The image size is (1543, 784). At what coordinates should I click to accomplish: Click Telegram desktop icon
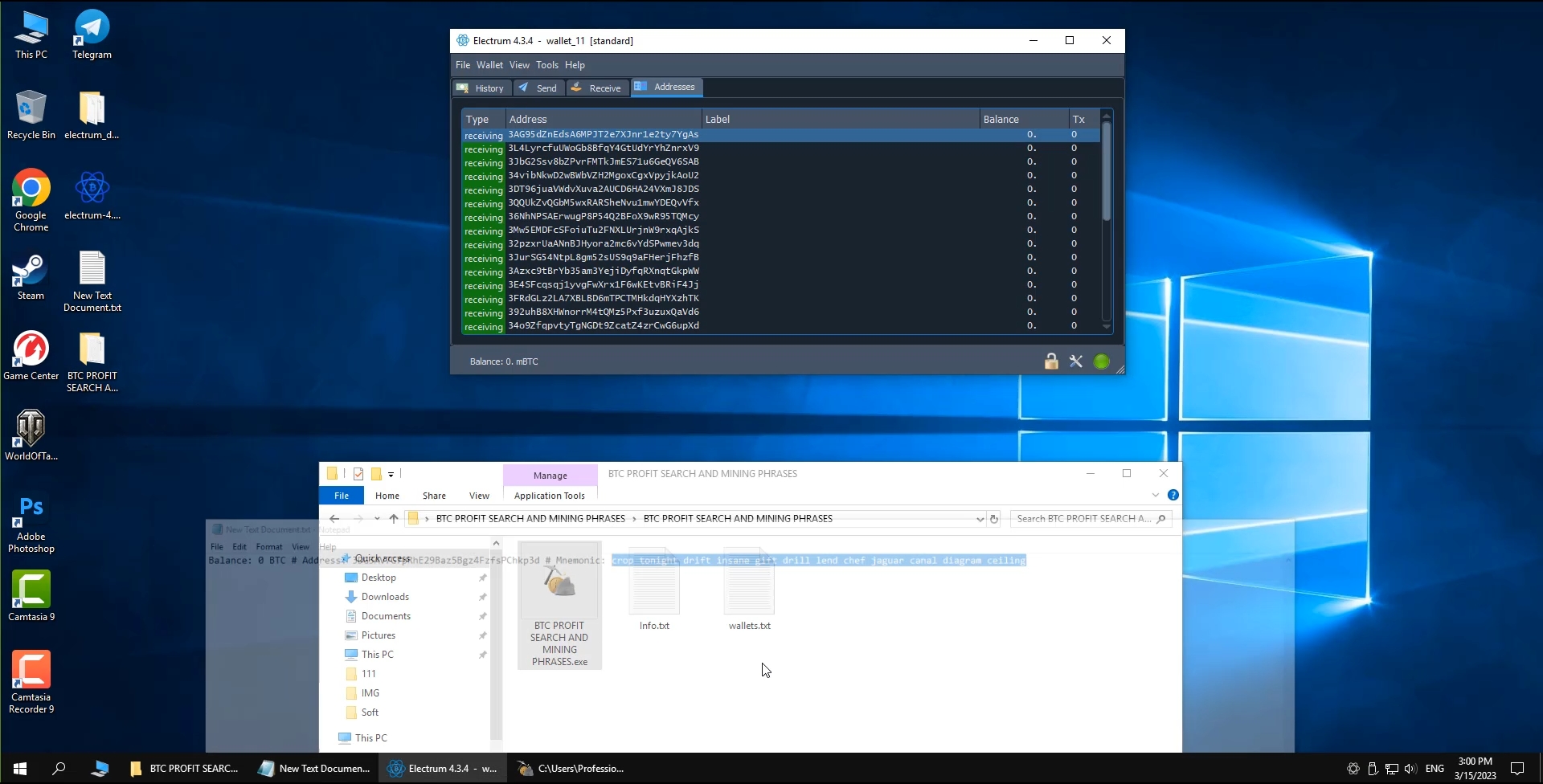tap(92, 35)
